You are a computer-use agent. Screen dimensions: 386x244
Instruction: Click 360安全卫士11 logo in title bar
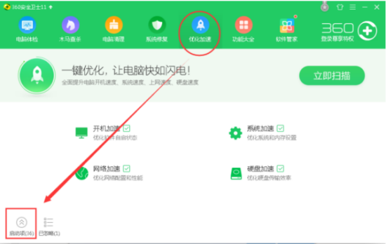(x=7, y=7)
